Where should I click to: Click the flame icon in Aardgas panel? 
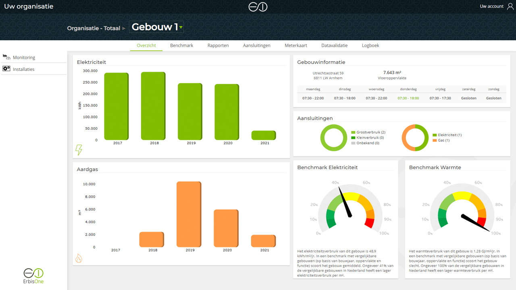pyautogui.click(x=79, y=258)
